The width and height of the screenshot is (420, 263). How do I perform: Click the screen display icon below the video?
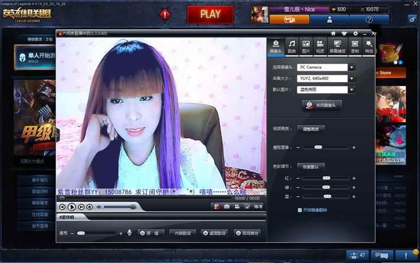pyautogui.click(x=247, y=207)
